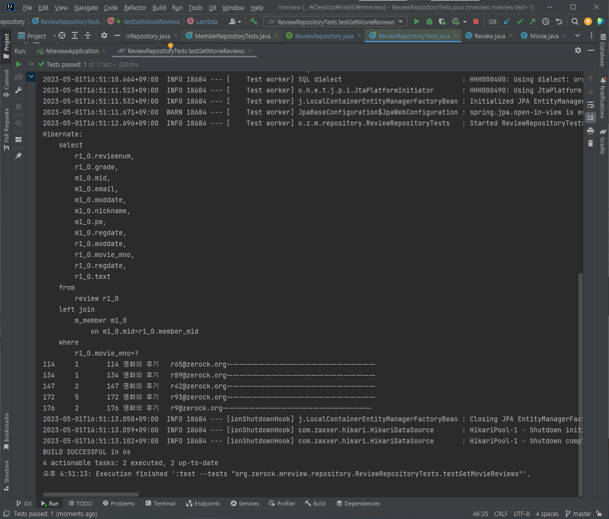The image size is (609, 519).
Task: Open run configuration dropdown testGetMovieReviews
Action: click(x=336, y=22)
